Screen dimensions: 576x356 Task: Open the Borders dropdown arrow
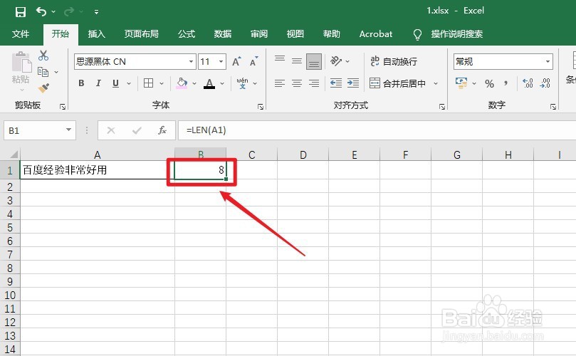[x=162, y=84]
